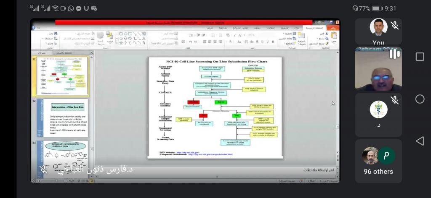This screenshot has height=198, width=431.
Task: Switch to the Home ribbon tab
Action: pyautogui.click(x=319, y=28)
